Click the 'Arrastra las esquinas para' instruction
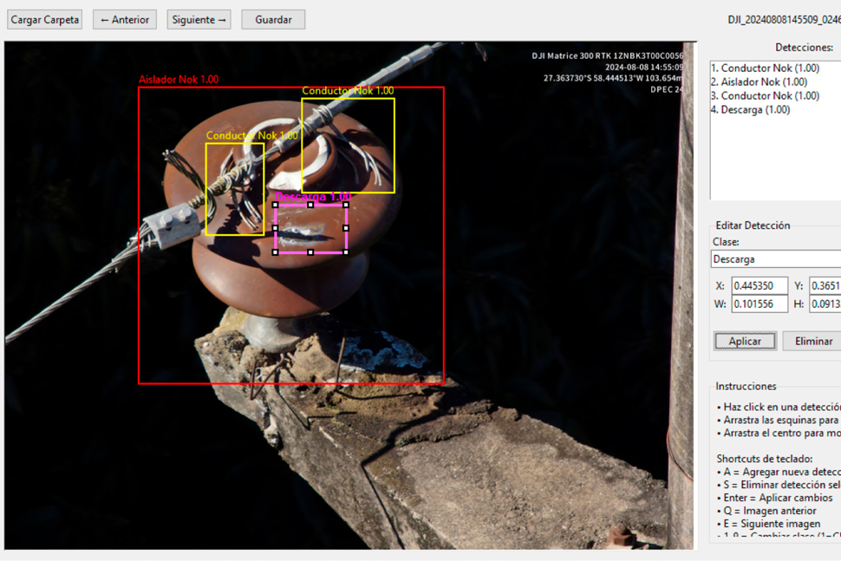 (779, 420)
